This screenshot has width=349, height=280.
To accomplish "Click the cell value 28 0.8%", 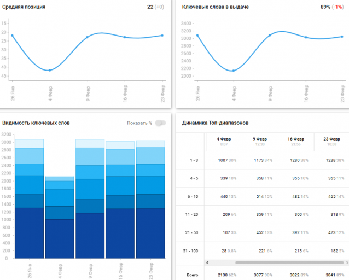I will coord(229,251).
